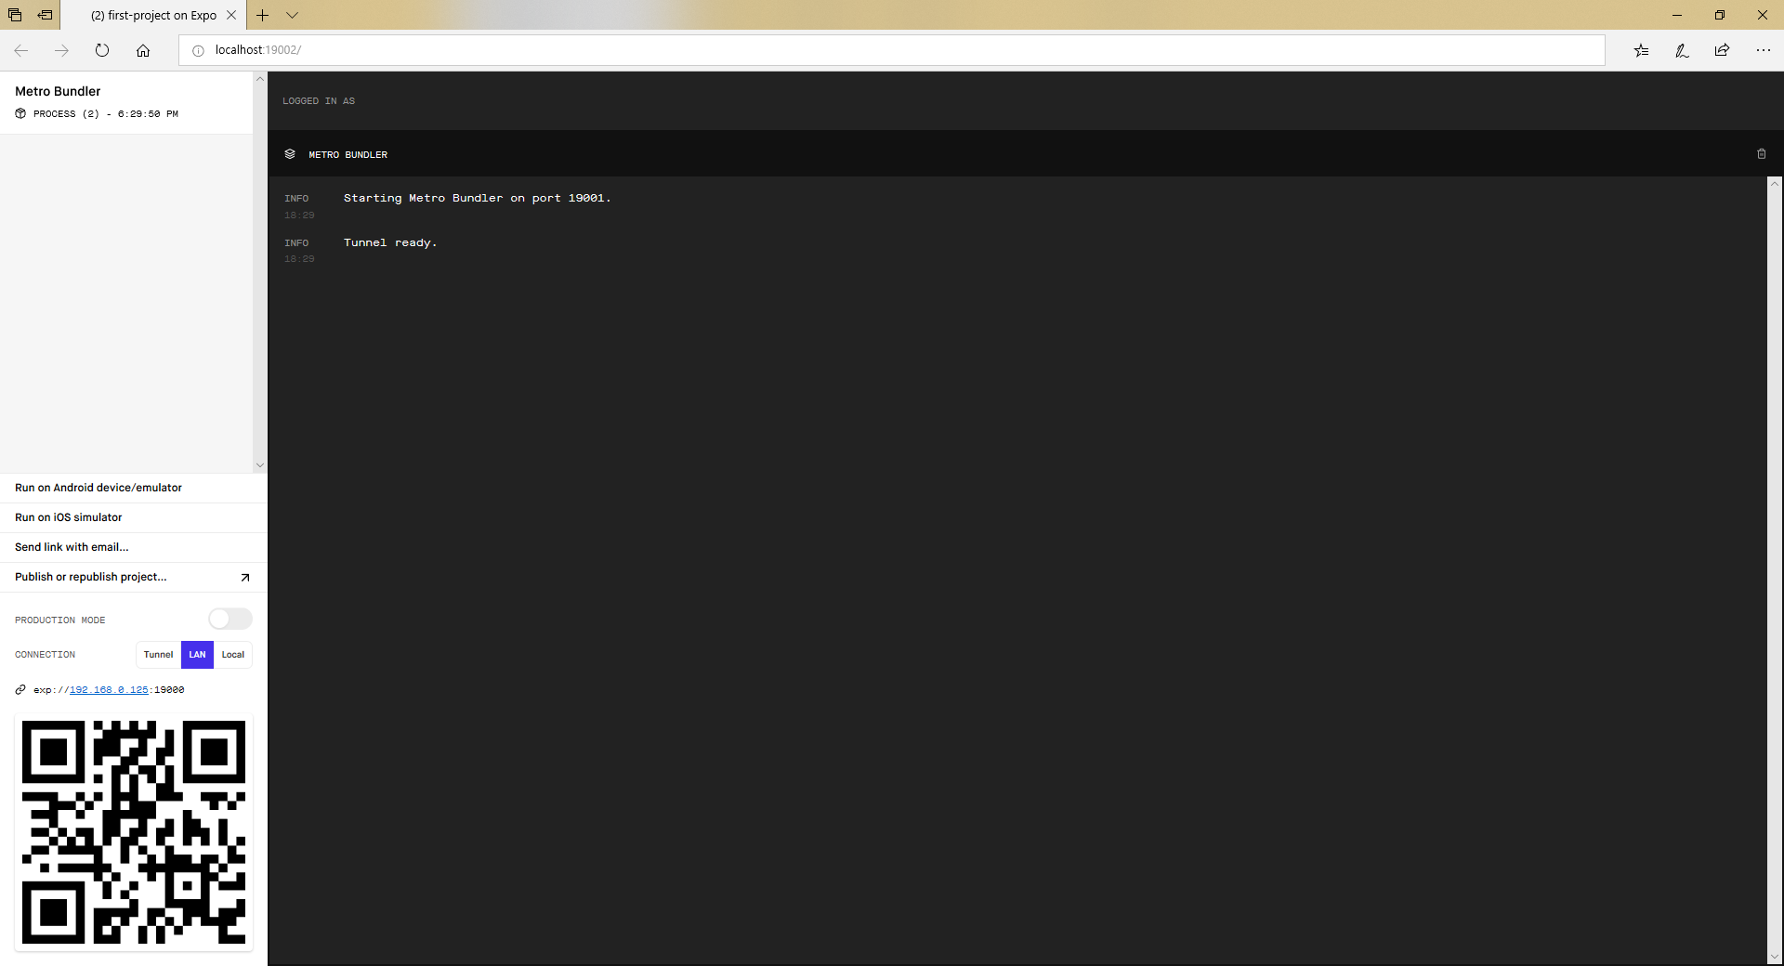Click the Expo QR code image
Screen dimensions: 1784x966
tap(134, 832)
